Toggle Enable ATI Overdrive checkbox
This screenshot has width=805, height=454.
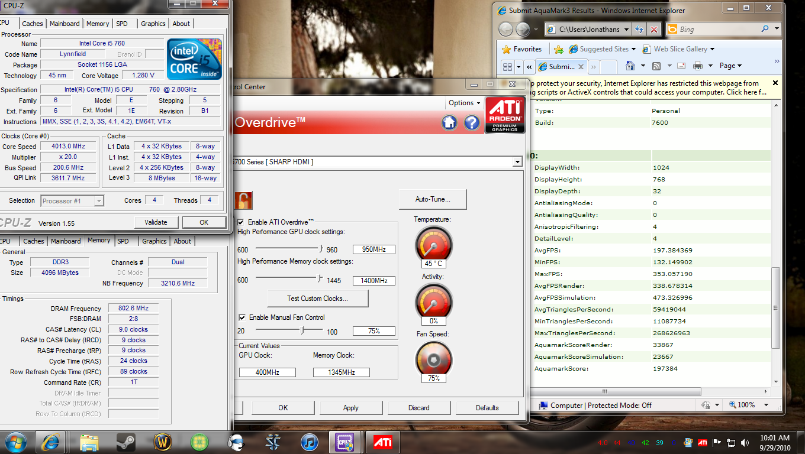241,222
